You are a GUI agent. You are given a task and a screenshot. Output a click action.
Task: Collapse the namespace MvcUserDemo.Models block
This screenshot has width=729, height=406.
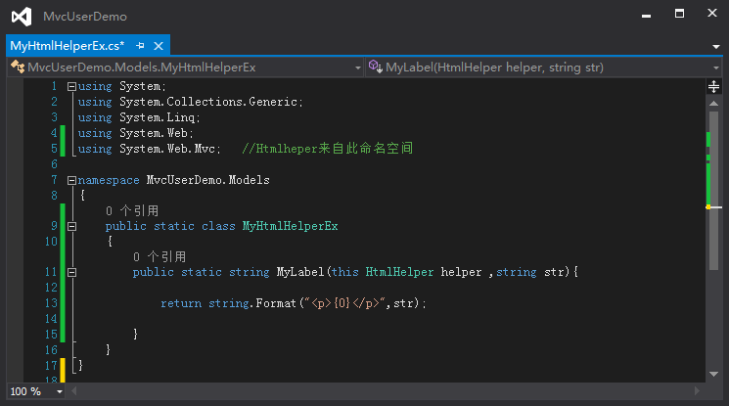(x=71, y=180)
